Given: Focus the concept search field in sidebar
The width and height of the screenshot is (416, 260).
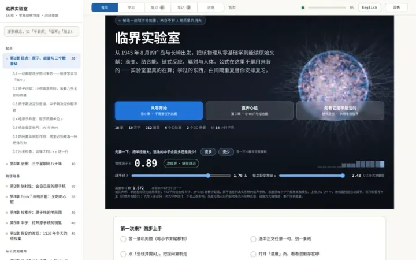Looking at the screenshot, I should pos(42,31).
